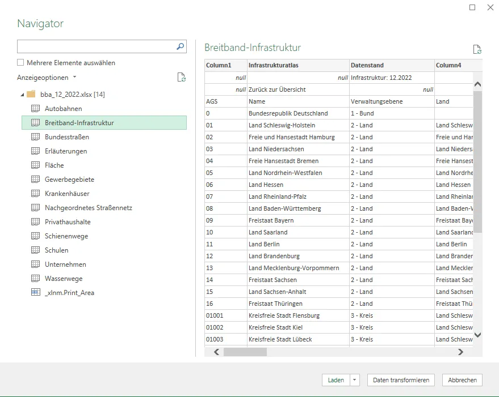Click the preview scroll right arrow
This screenshot has width=499, height=397.
[460, 352]
